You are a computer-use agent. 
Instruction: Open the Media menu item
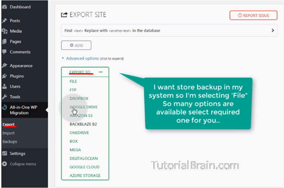pos(16,31)
